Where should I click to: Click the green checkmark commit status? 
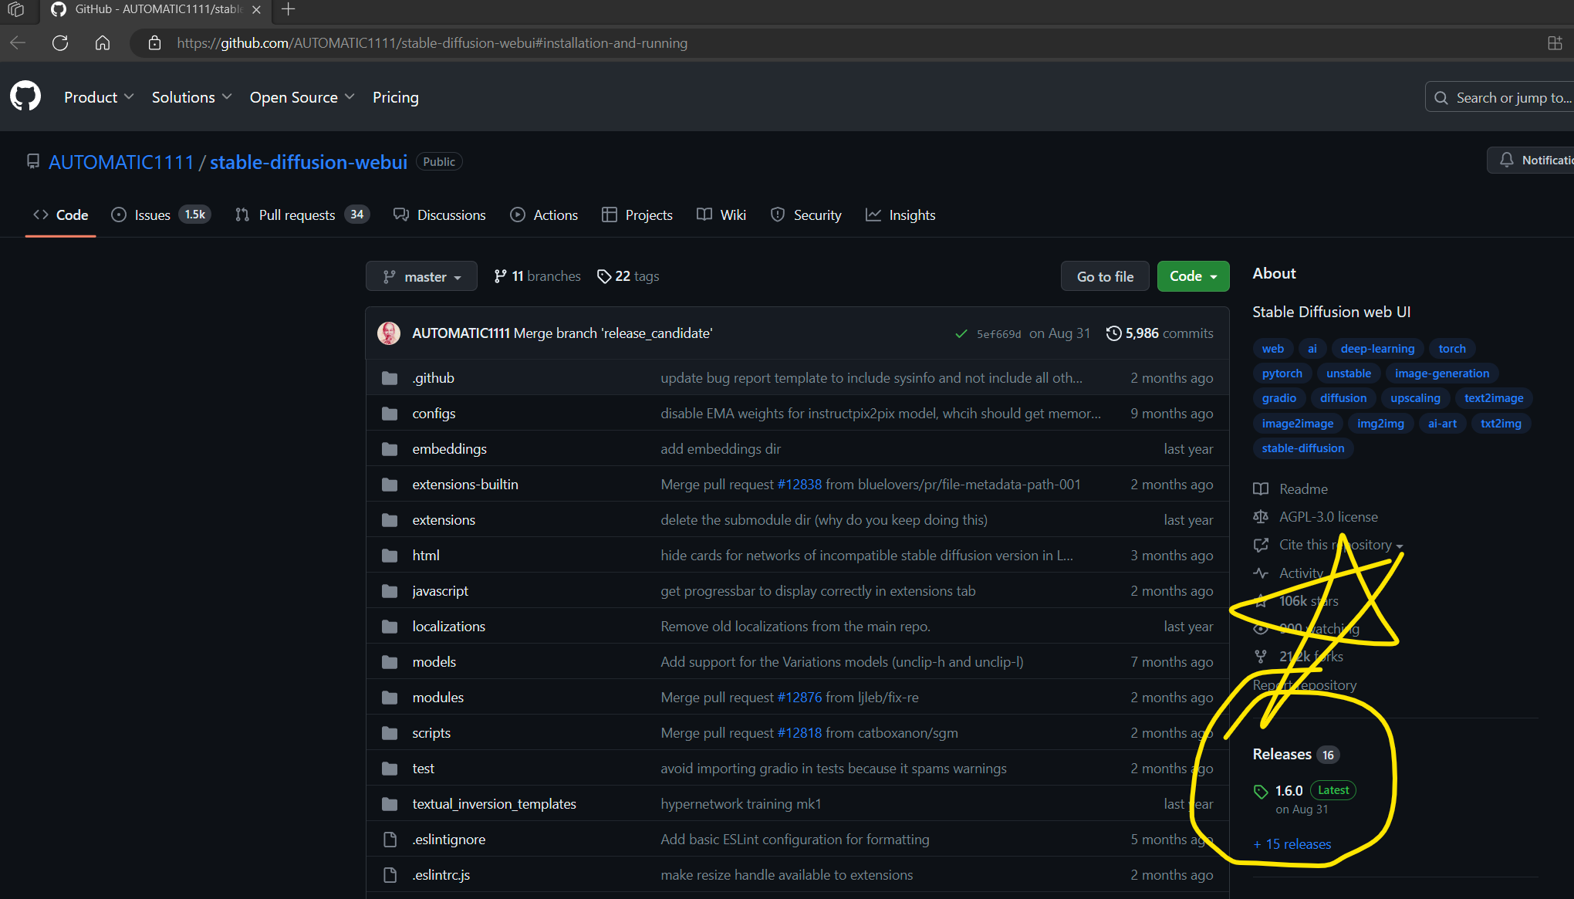tap(961, 334)
